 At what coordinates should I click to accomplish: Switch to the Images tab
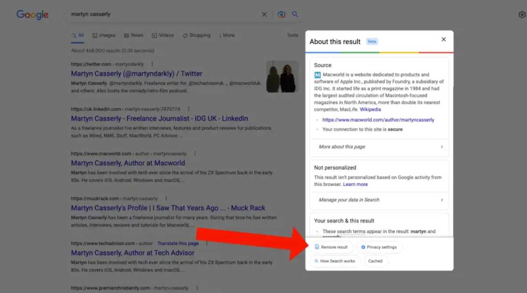coord(104,36)
